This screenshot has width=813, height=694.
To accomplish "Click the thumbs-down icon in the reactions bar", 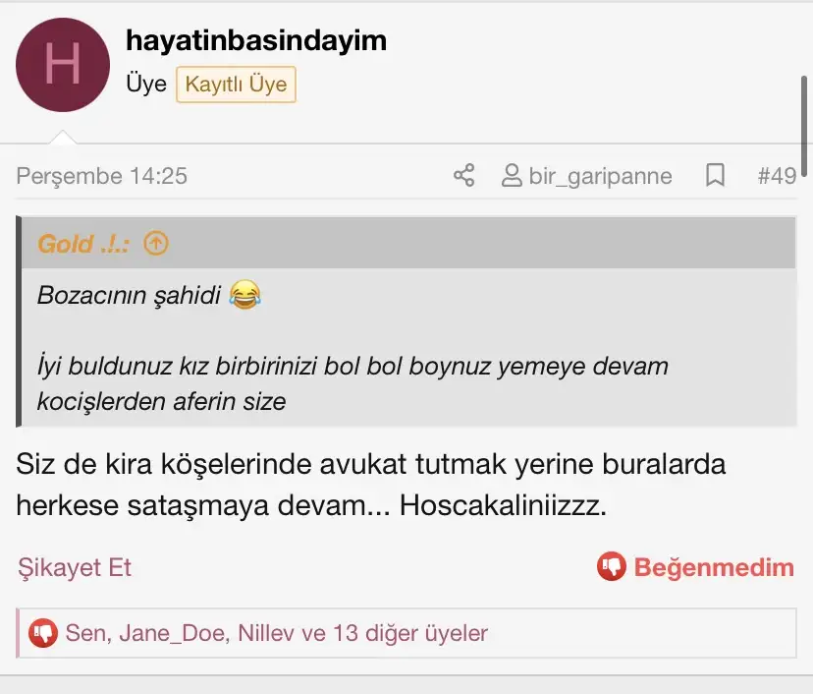I will tap(43, 633).
